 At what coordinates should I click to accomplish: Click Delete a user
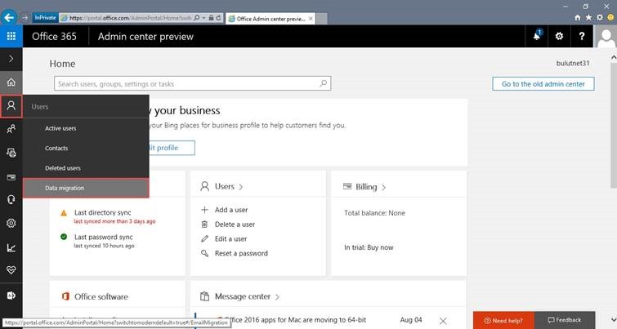(x=235, y=225)
